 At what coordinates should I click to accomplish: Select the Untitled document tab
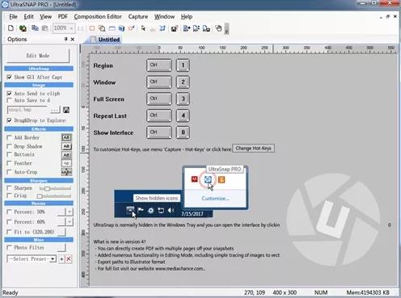pyautogui.click(x=106, y=40)
